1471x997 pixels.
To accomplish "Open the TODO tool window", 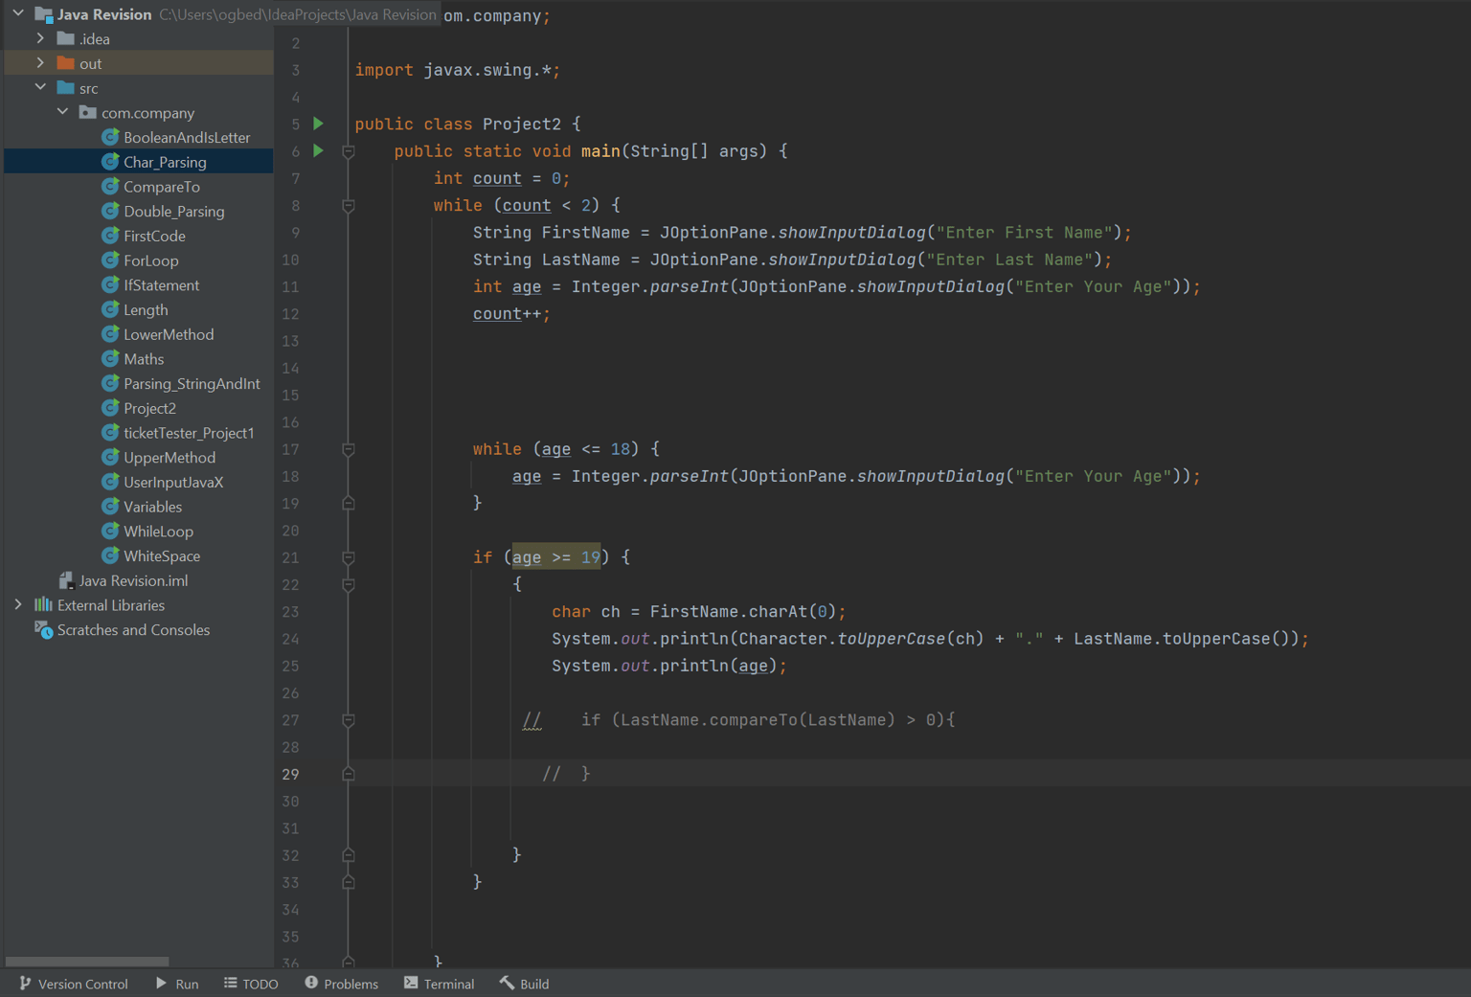I will pos(251,984).
